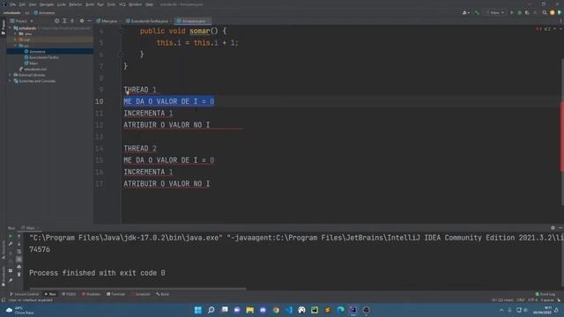Open the Problems tool window
564x317 pixels.
pos(91,294)
